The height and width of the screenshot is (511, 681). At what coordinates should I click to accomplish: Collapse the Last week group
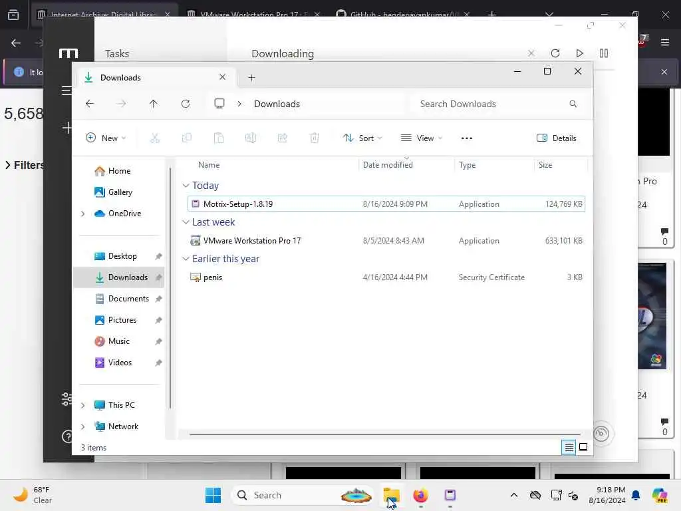click(x=186, y=222)
